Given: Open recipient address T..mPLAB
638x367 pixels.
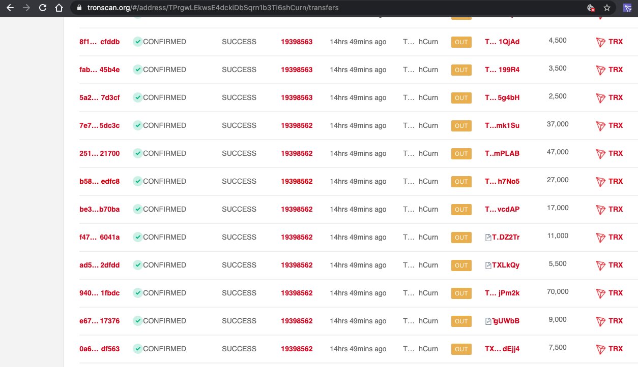Looking at the screenshot, I should point(502,153).
